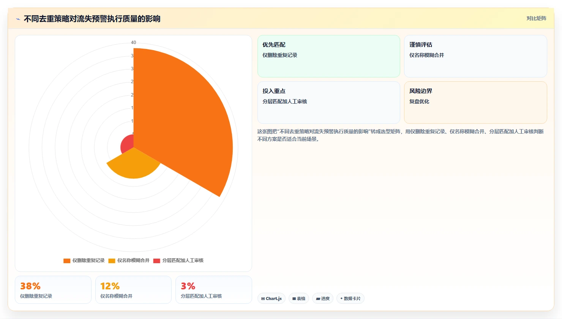Open the 38% 仅删除重复记录 stat card
562x319 pixels.
coord(53,290)
